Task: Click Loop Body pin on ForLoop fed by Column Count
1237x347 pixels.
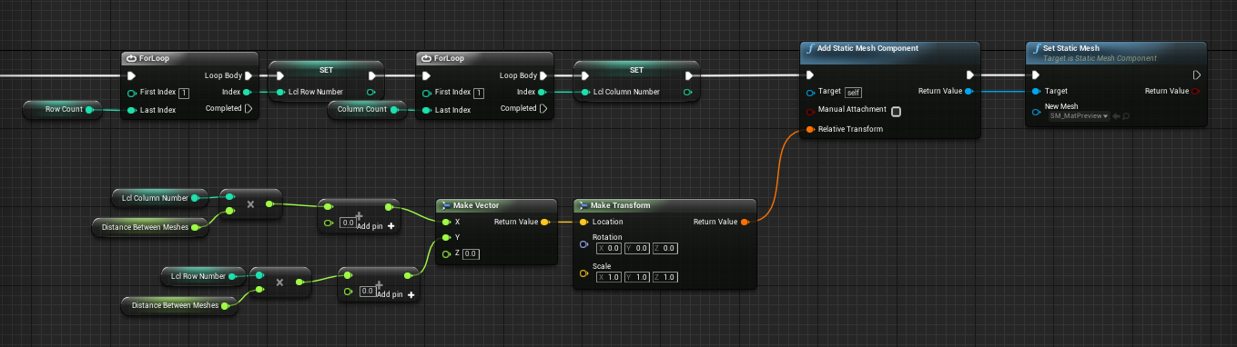Action: 544,75
